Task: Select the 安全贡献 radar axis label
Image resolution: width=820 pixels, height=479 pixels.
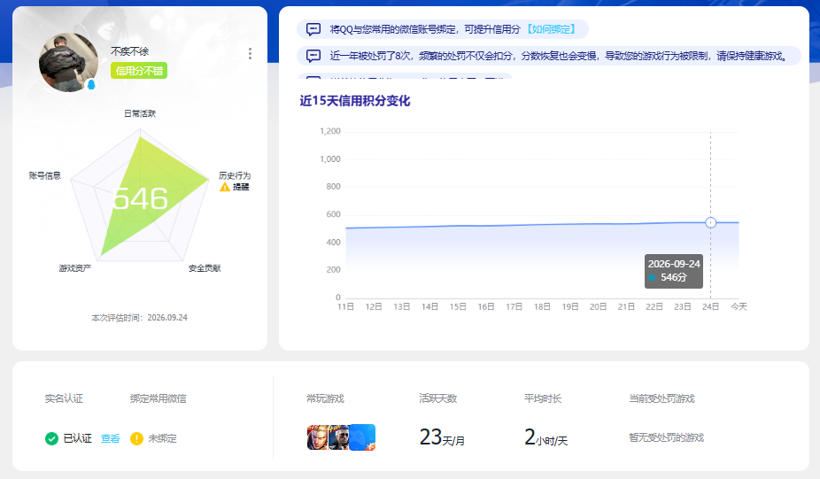Action: click(205, 268)
